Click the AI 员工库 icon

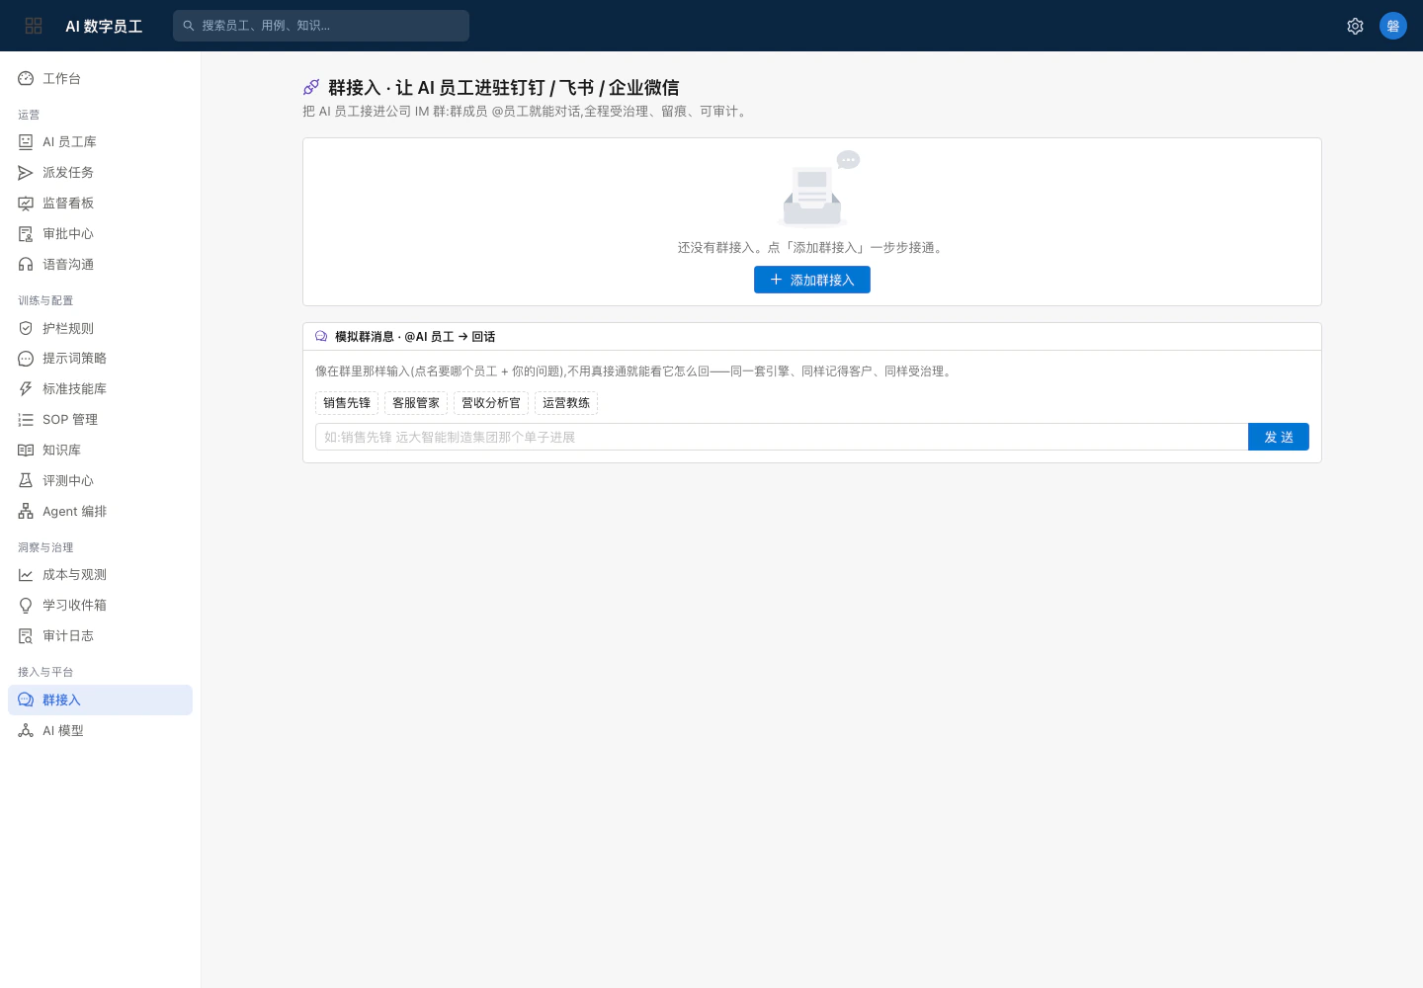(26, 142)
